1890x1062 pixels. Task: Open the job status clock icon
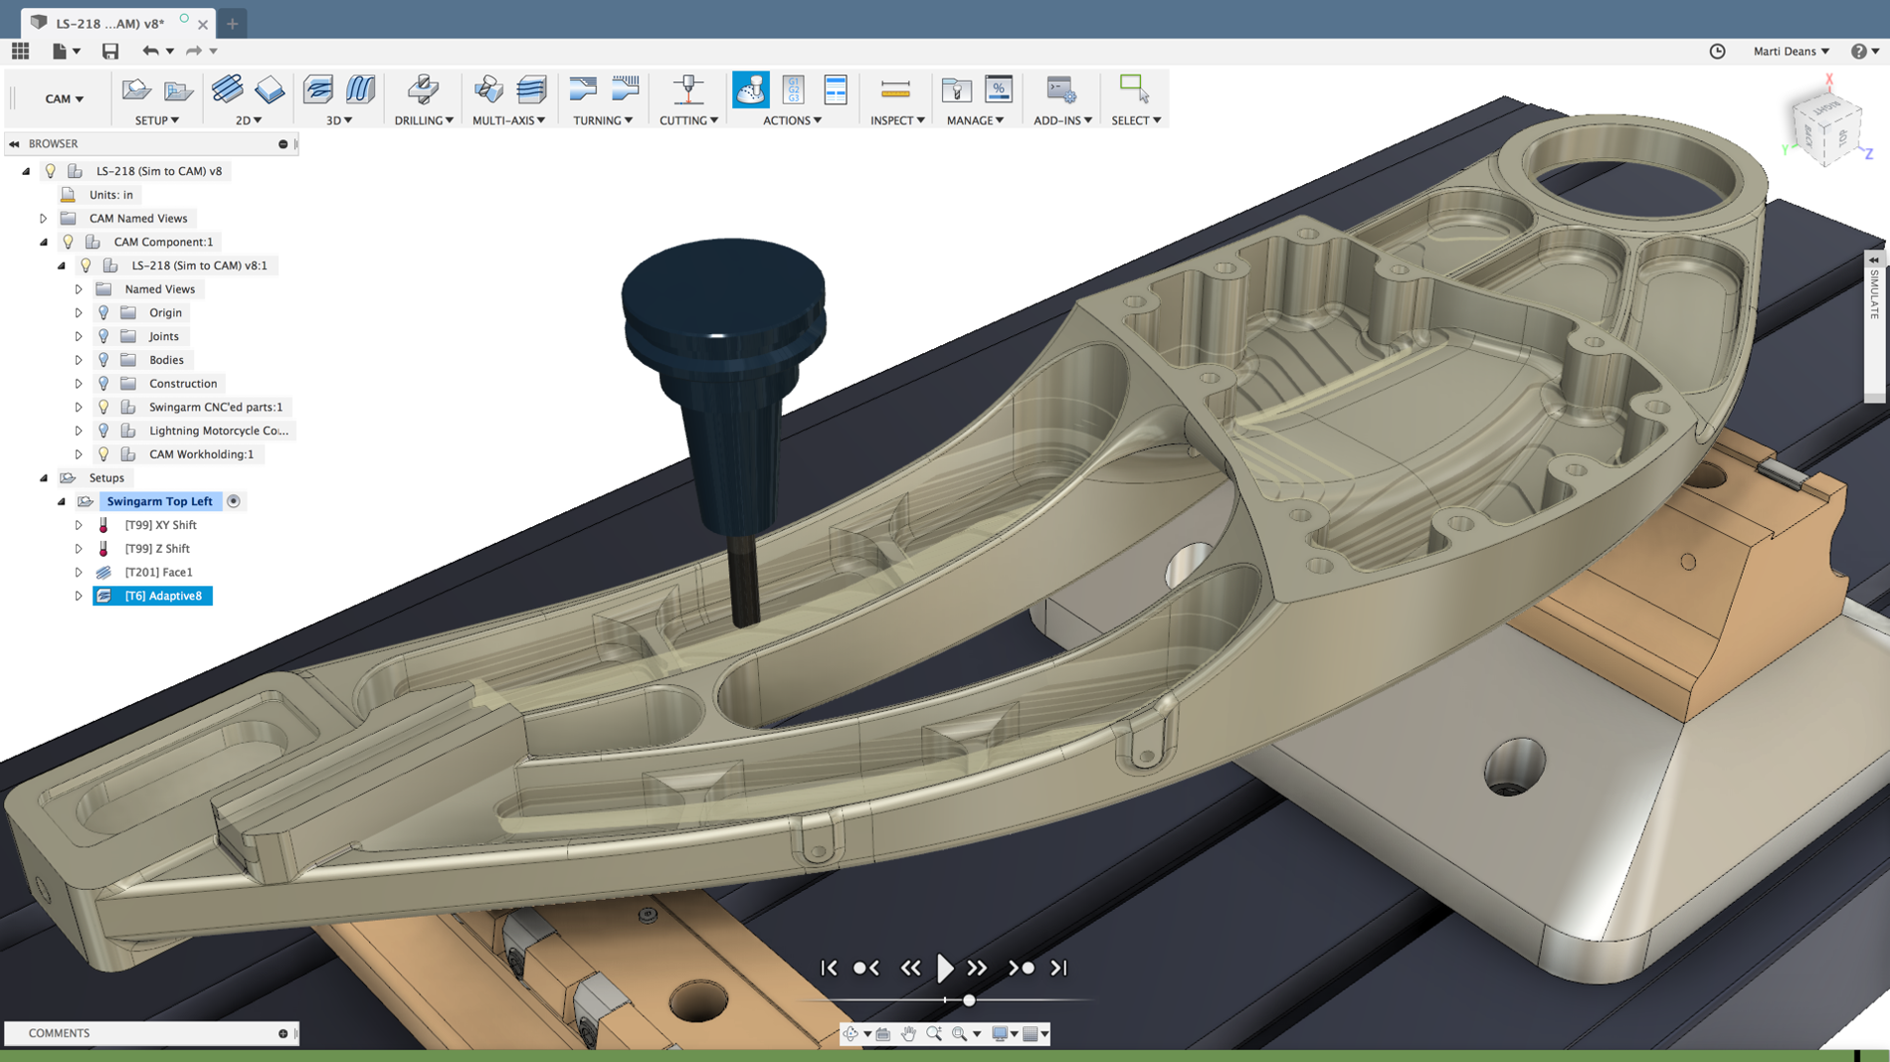coord(1717,51)
